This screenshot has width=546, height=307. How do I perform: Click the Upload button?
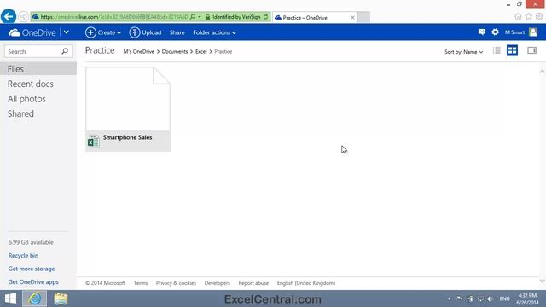(145, 32)
